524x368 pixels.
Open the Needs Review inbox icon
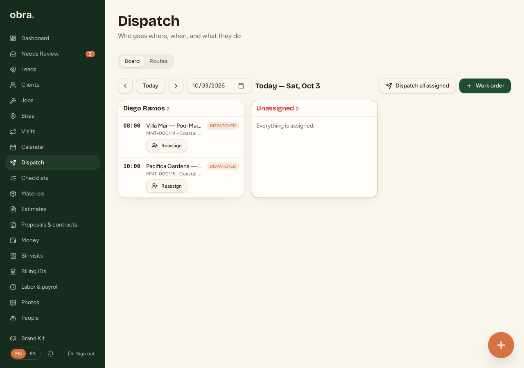point(13,54)
